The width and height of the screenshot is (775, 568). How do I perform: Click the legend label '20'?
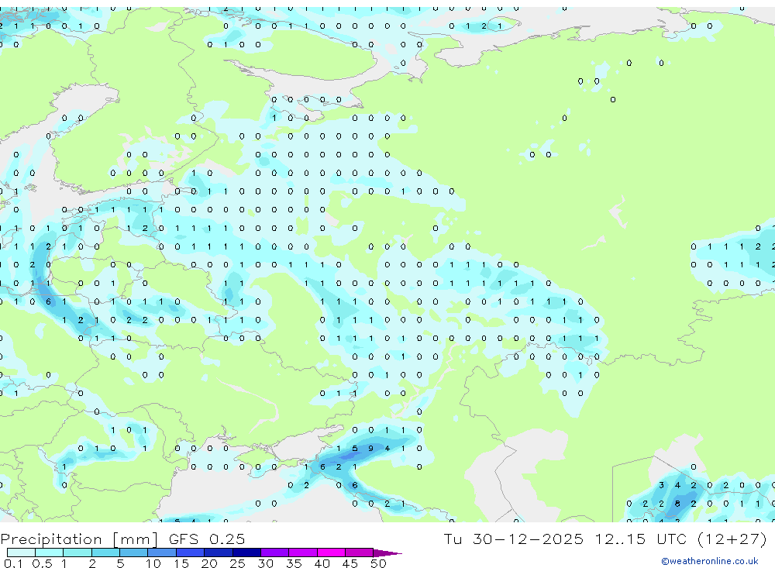pyautogui.click(x=209, y=563)
